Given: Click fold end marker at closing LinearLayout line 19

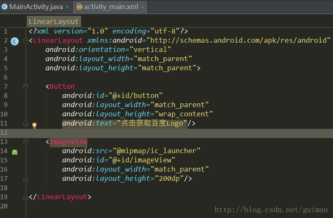Looking at the screenshot, I should point(26,197).
